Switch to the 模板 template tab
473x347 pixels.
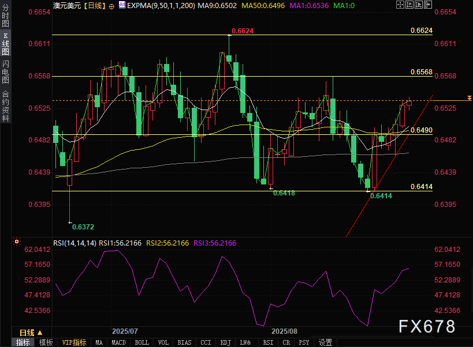(x=46, y=342)
